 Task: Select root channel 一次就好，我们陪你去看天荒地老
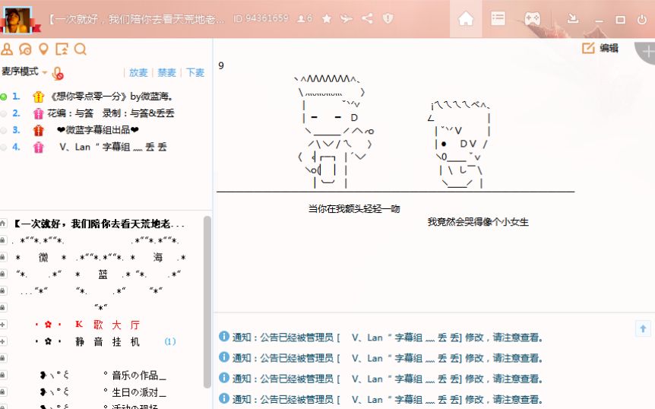coord(99,224)
